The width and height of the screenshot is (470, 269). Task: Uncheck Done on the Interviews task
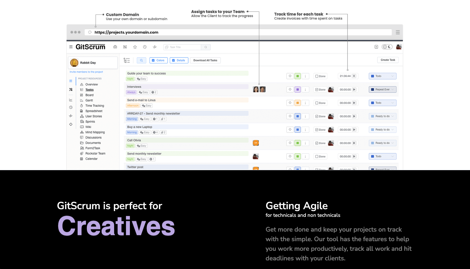[320, 90]
